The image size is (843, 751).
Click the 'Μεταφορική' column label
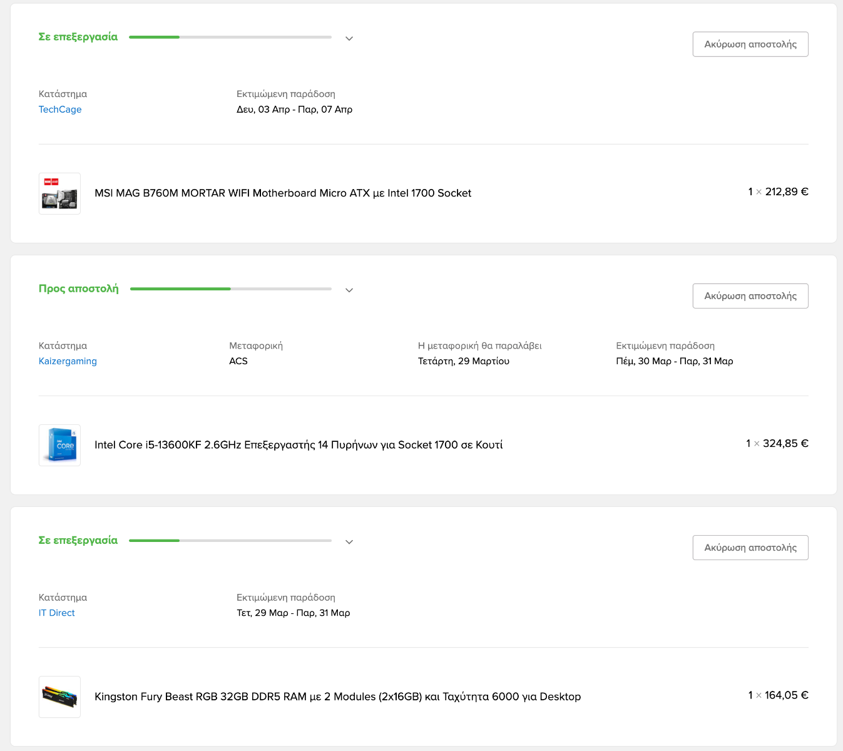coord(256,345)
